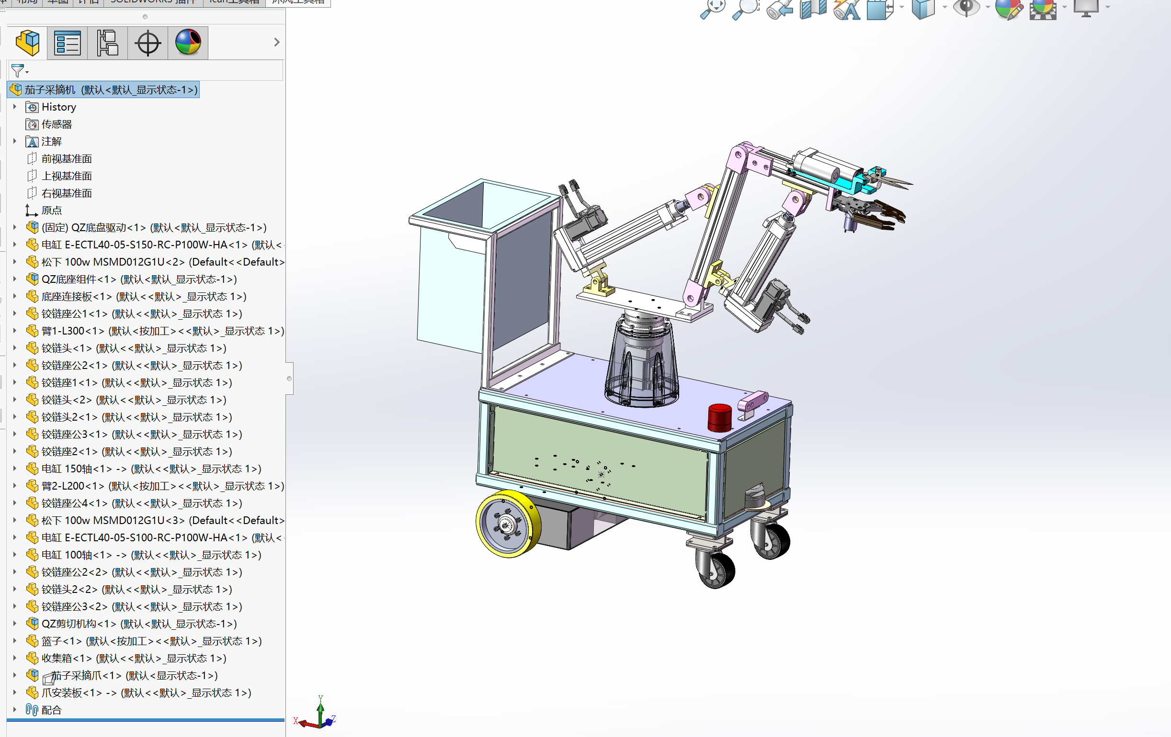
Task: Open the Hide/Show Items dropdown arrow
Action: click(988, 7)
